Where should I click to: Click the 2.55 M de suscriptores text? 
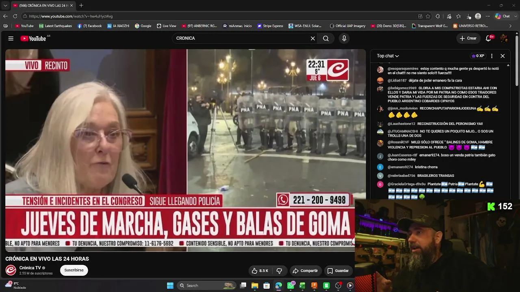(x=36, y=273)
